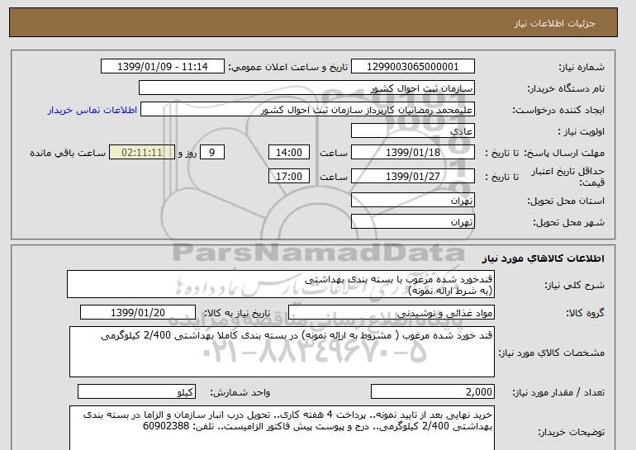The image size is (636, 450).
Task: Click the buyer organization name field
Action: pos(306,88)
